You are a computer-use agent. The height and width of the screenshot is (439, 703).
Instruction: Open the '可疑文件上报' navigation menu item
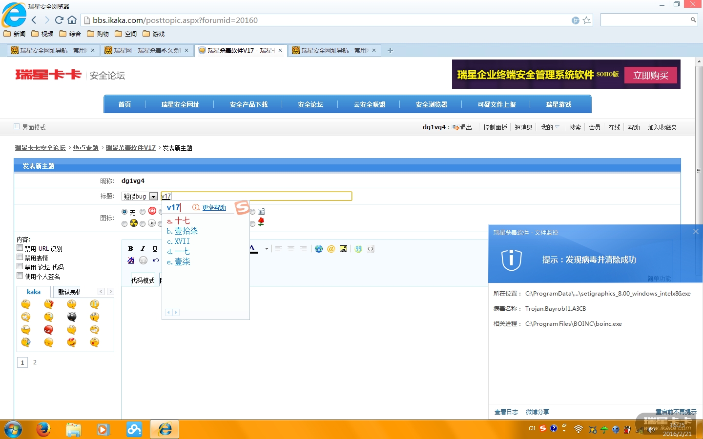(x=497, y=104)
